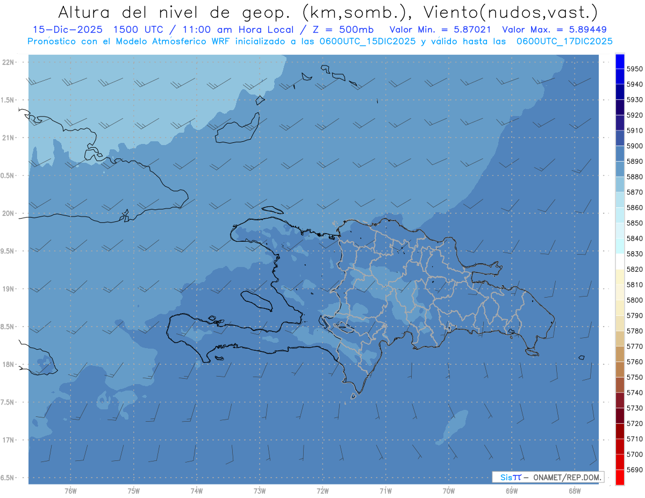Click the '5710' colorbar value

[634, 439]
